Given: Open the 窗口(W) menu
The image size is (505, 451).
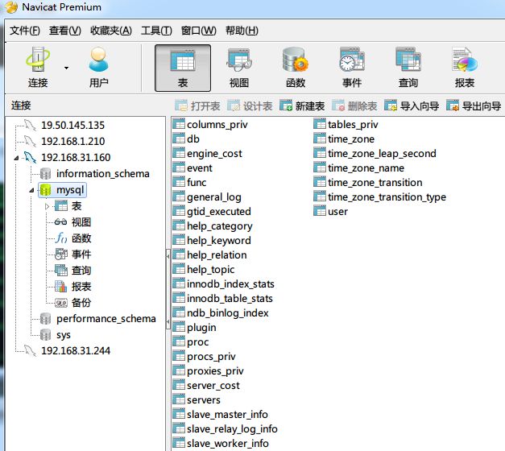Looking at the screenshot, I should 198,31.
